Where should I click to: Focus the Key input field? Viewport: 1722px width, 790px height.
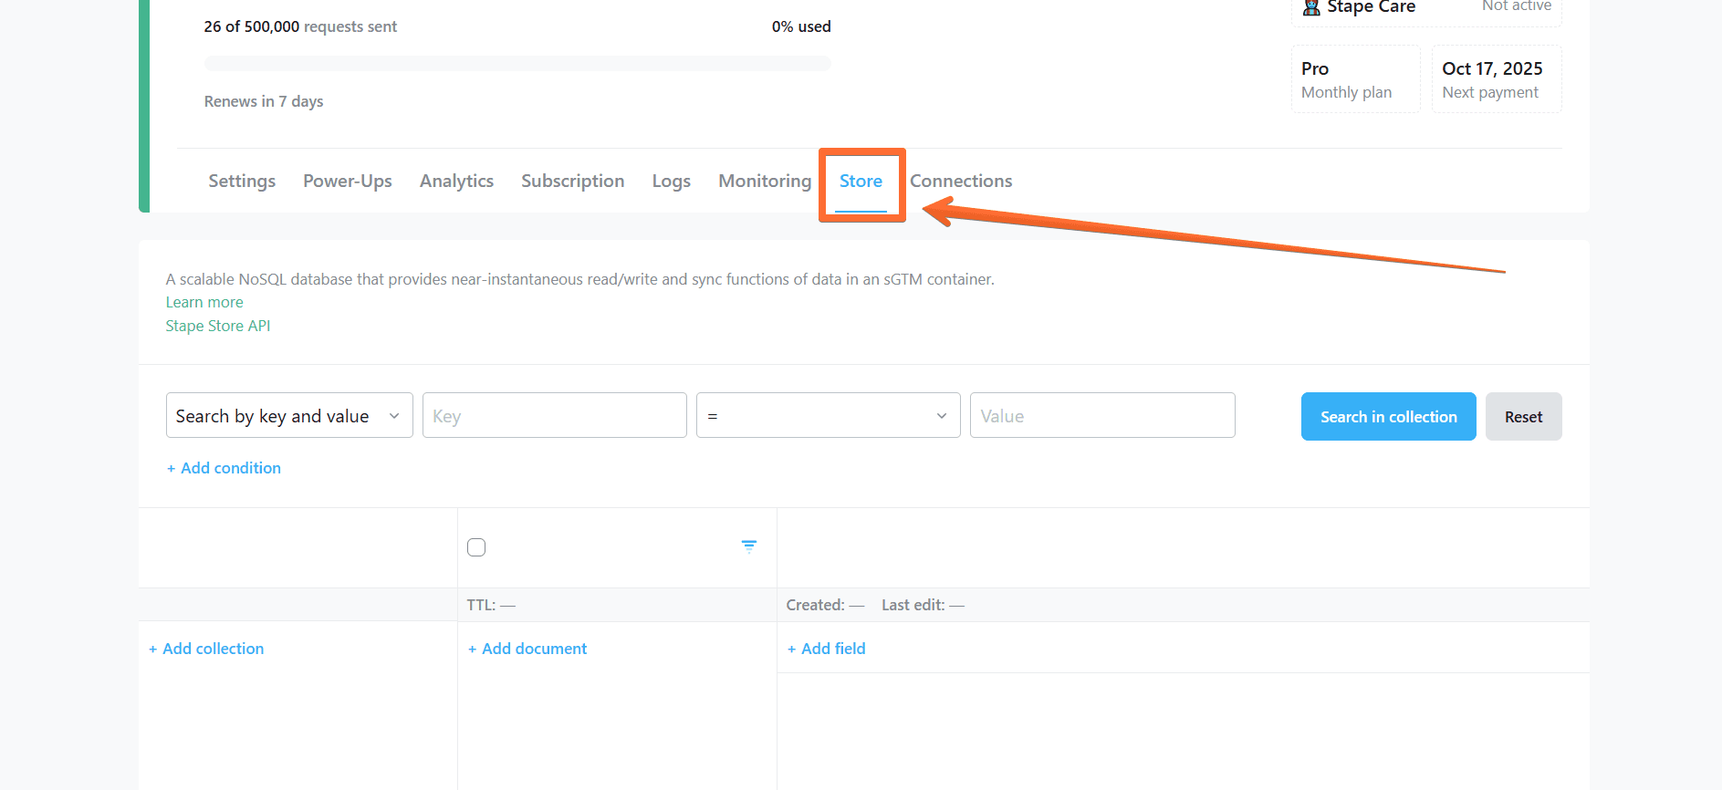pyautogui.click(x=554, y=416)
